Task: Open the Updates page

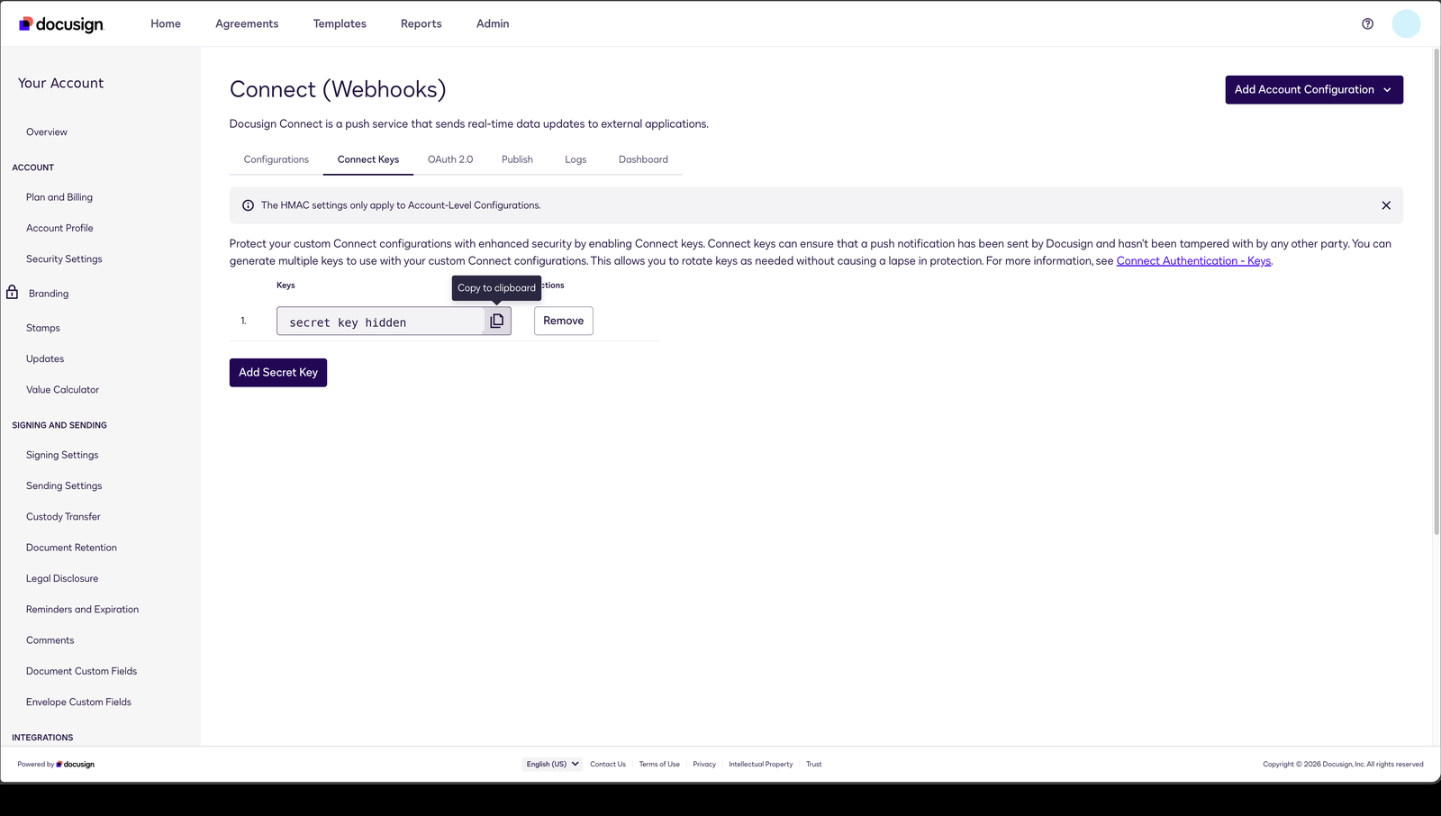Action: (45, 359)
